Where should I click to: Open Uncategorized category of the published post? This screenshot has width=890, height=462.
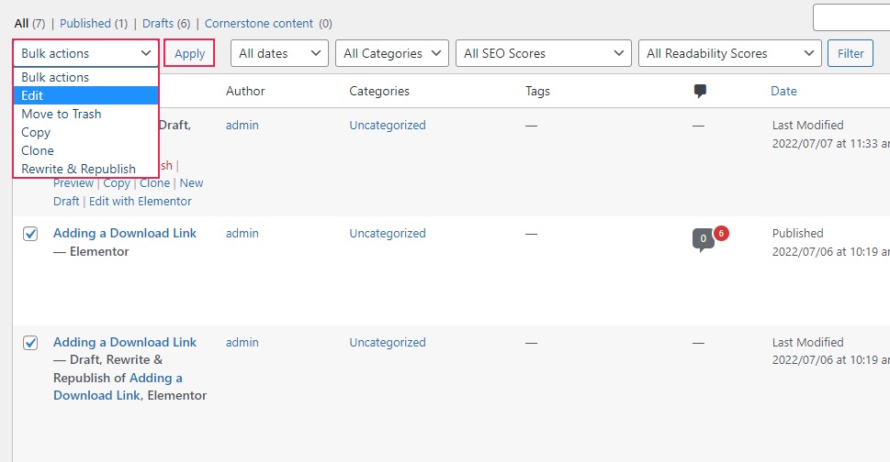coord(387,233)
